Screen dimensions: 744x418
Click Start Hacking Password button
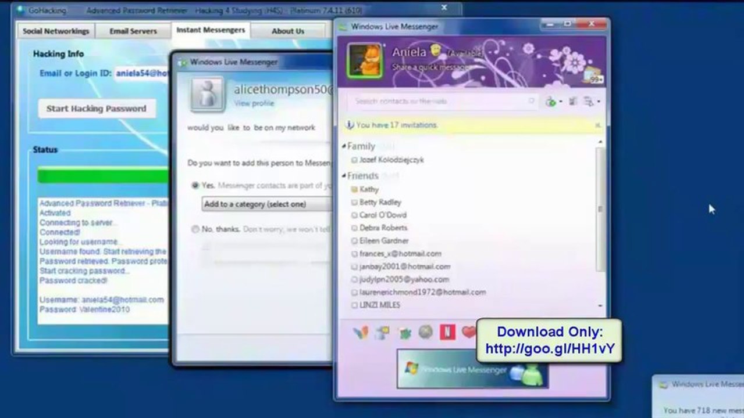click(97, 109)
